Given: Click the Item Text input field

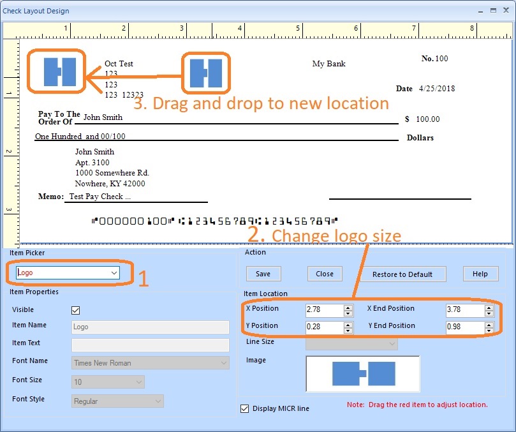Looking at the screenshot, I should pyautogui.click(x=151, y=345).
